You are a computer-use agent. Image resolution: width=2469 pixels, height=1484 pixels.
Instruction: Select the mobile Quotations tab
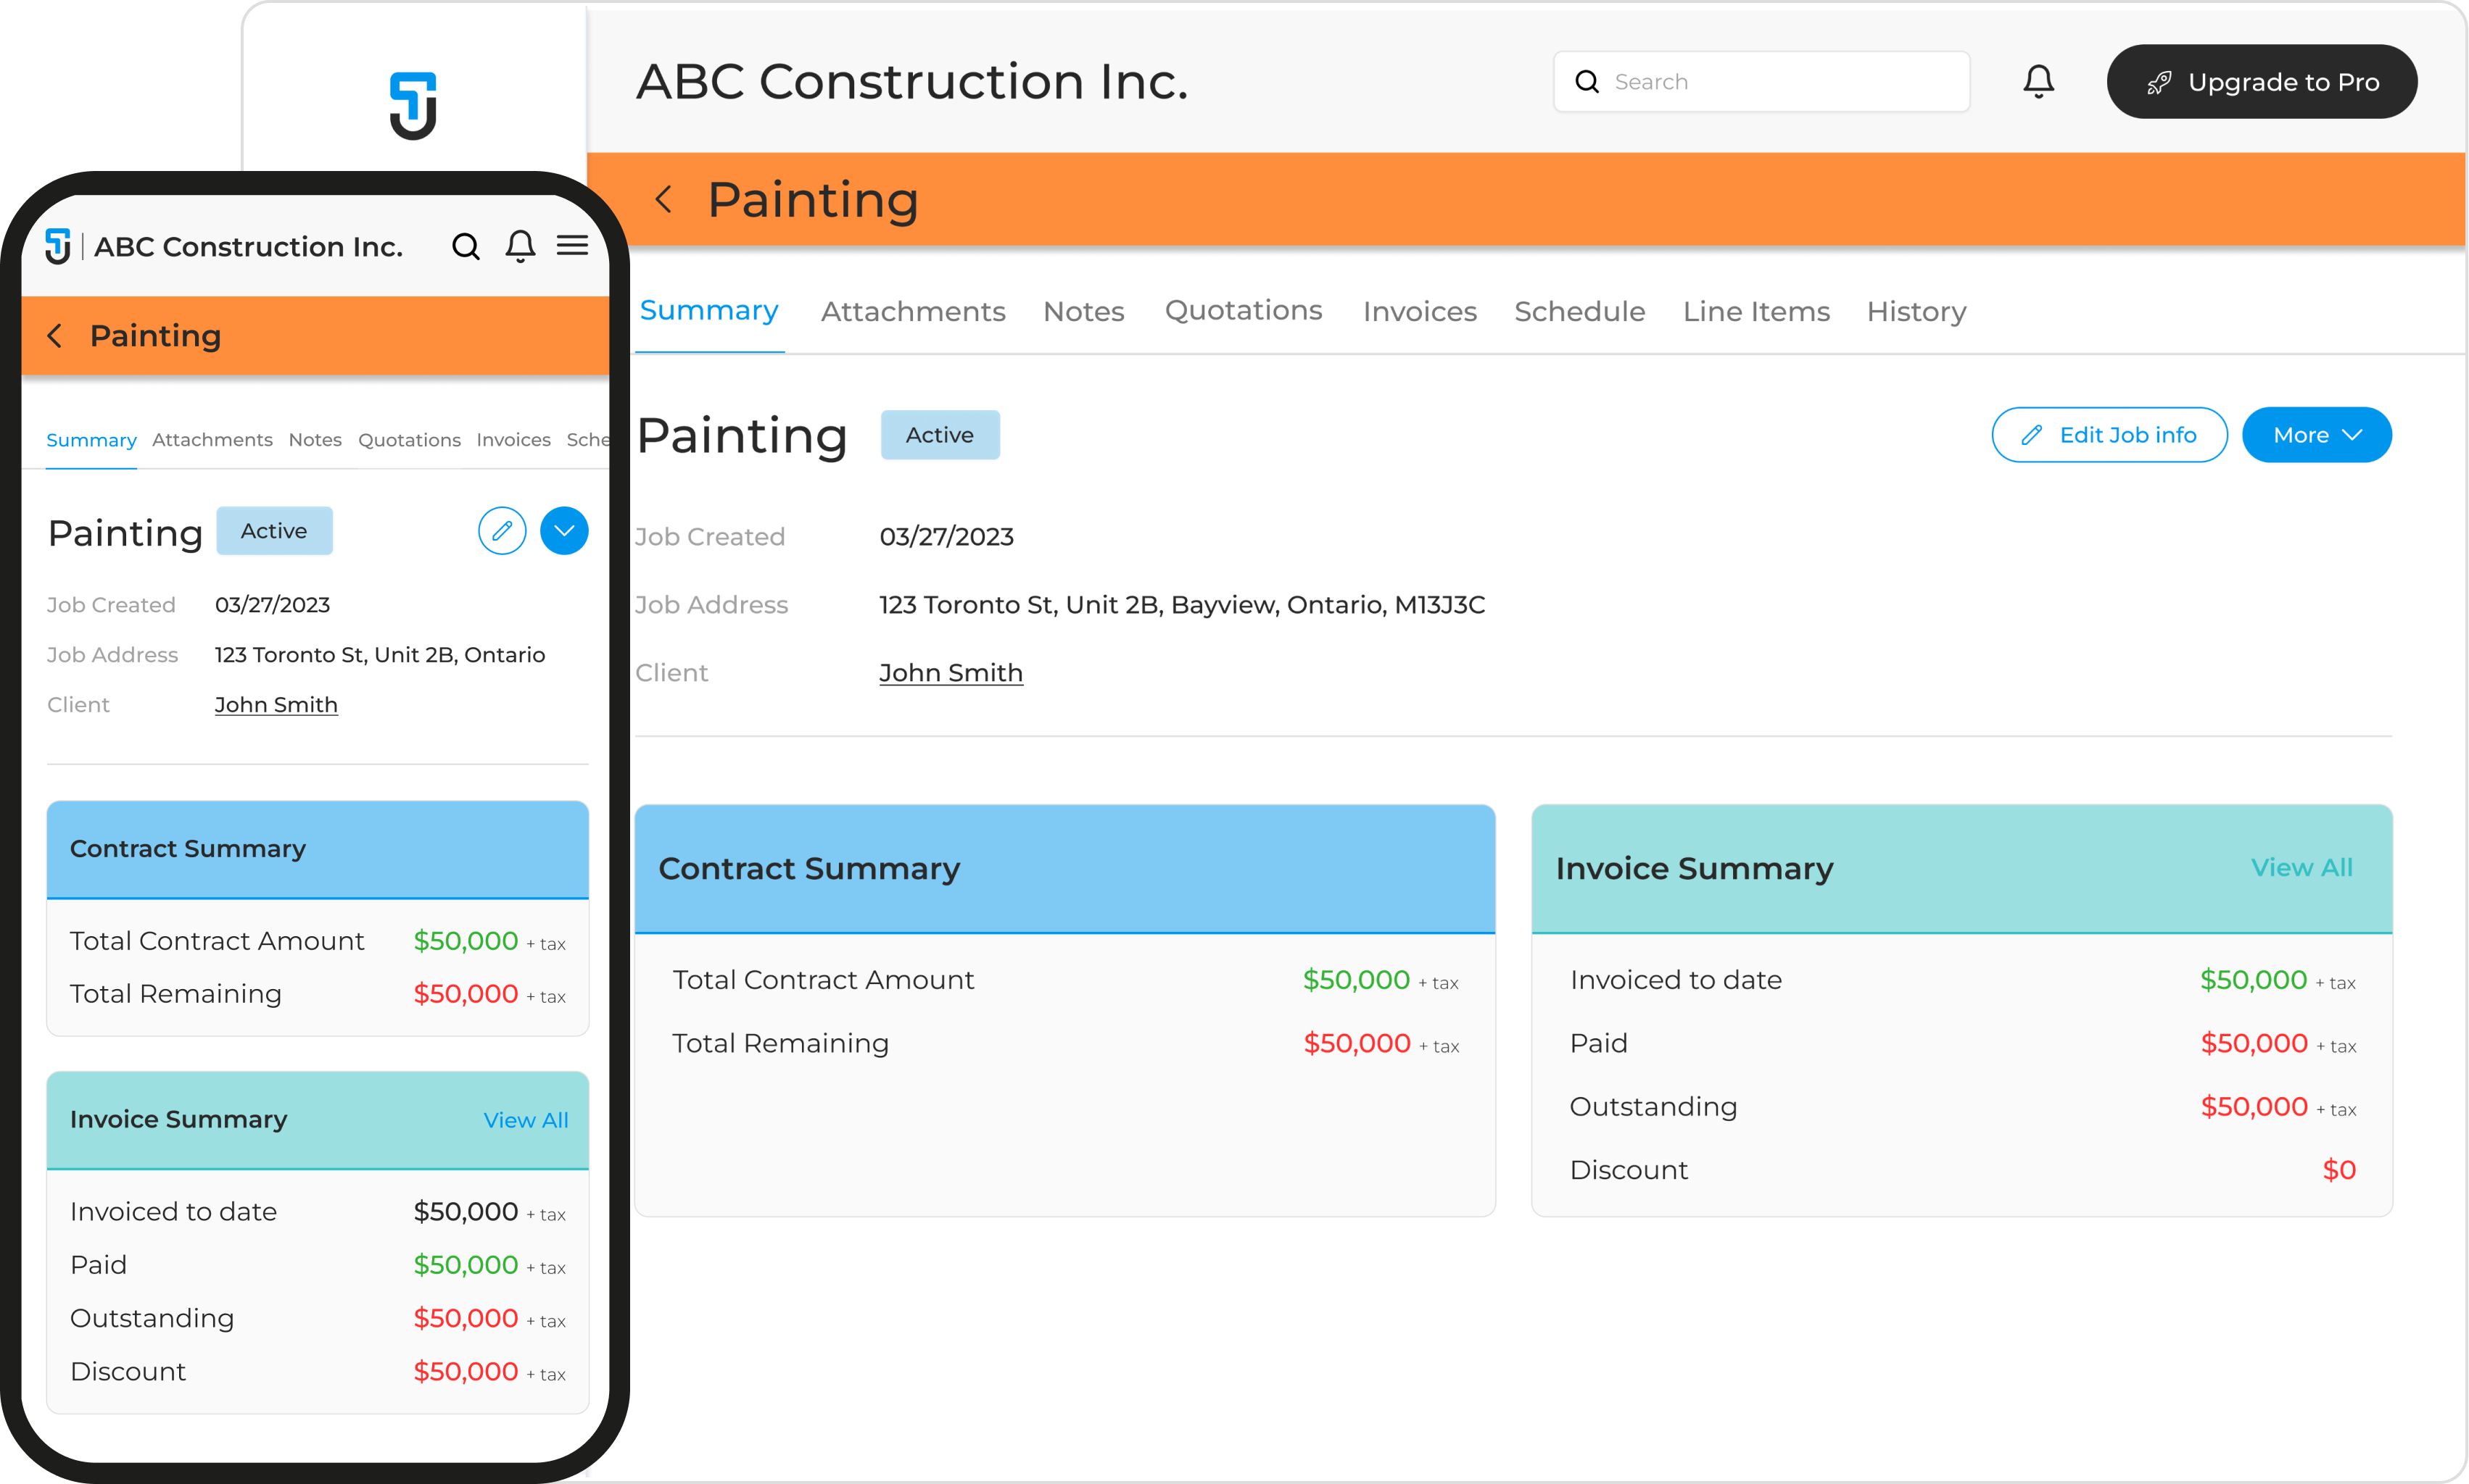(409, 440)
